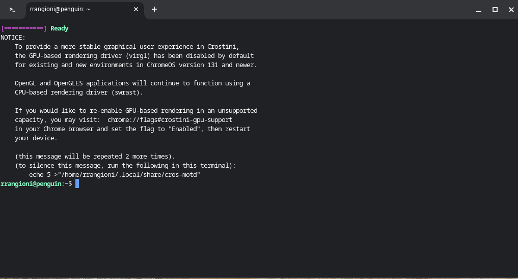The width and height of the screenshot is (518, 279).
Task: Click the NOTICE: heading line
Action: point(13,38)
